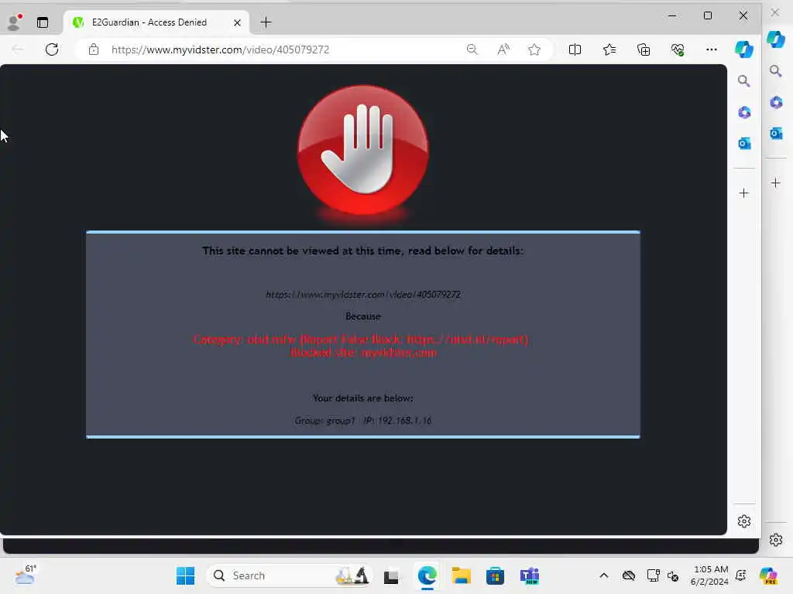Viewport: 793px width, 594px height.
Task: Open Browser essentials heart icon
Action: coord(677,49)
